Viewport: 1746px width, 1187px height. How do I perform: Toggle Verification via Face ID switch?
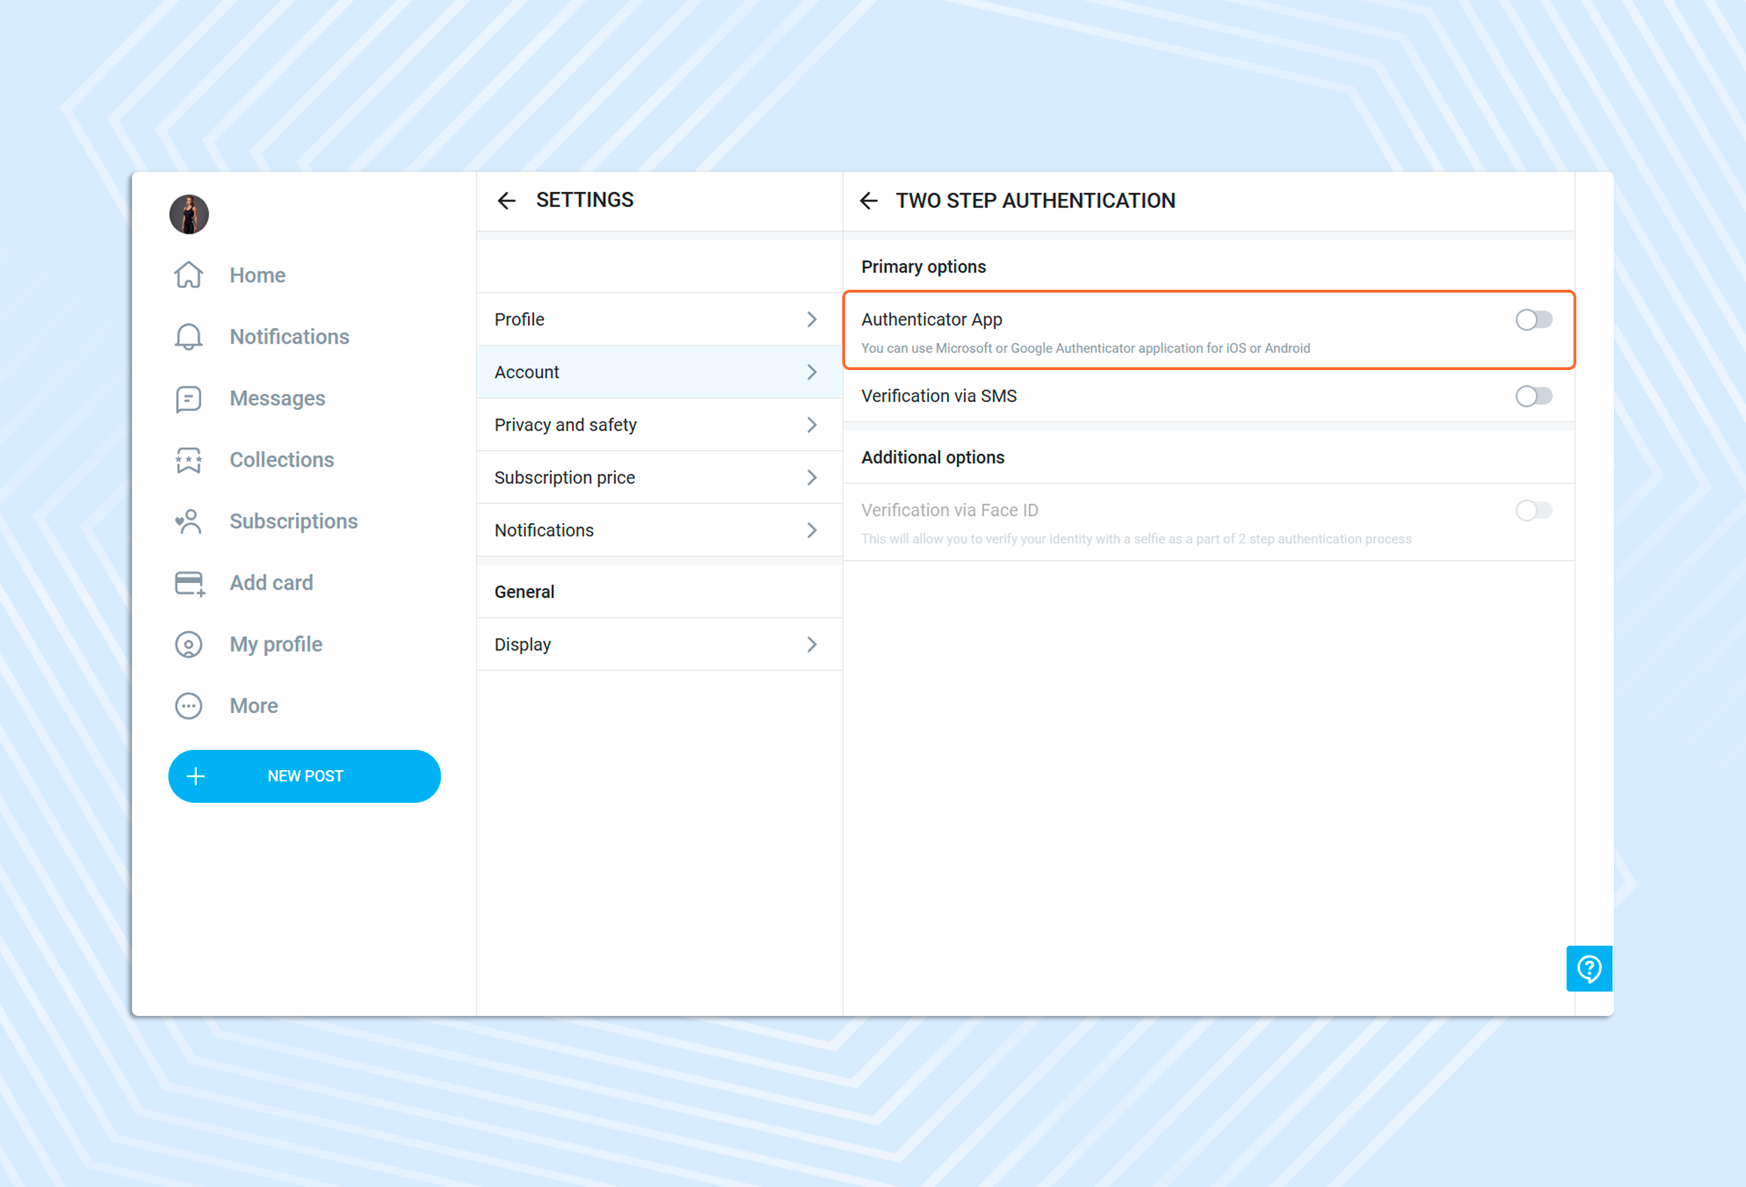pos(1534,511)
